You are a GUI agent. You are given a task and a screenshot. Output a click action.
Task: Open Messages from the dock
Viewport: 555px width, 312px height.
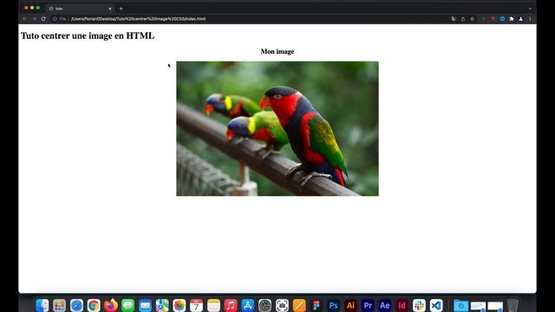127,305
